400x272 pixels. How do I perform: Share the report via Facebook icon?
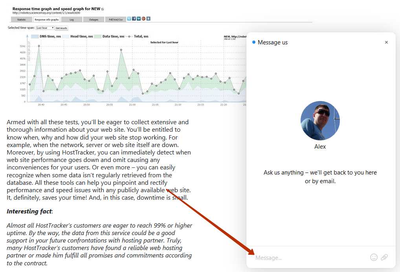[x=134, y=18]
